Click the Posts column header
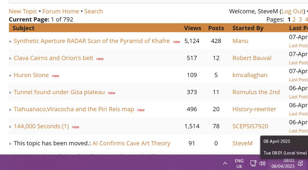 pos(216,28)
